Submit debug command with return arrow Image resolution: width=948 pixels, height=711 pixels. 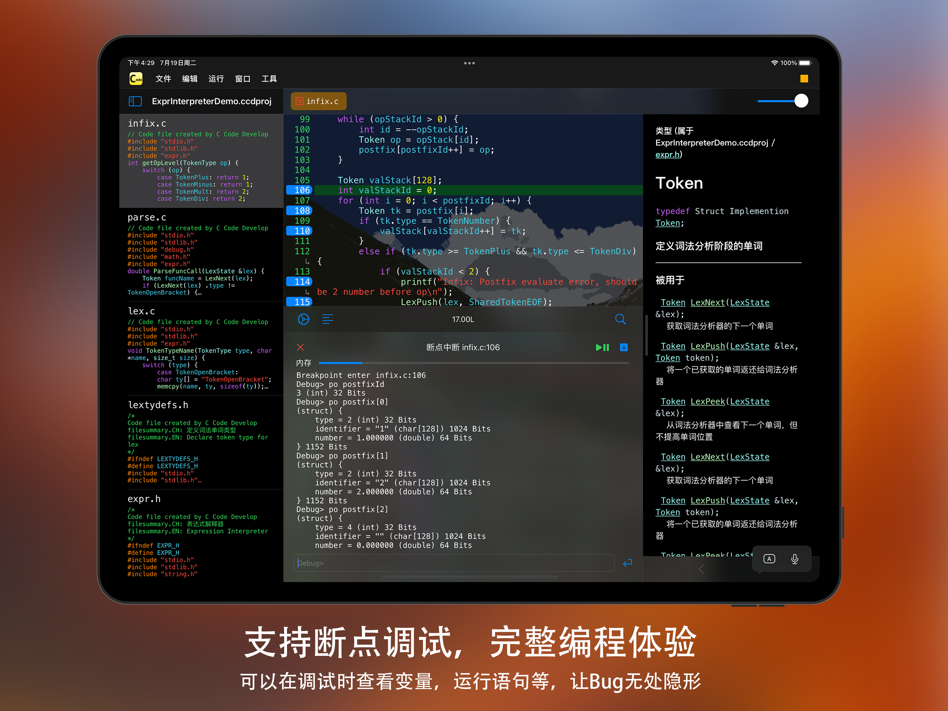pyautogui.click(x=627, y=563)
